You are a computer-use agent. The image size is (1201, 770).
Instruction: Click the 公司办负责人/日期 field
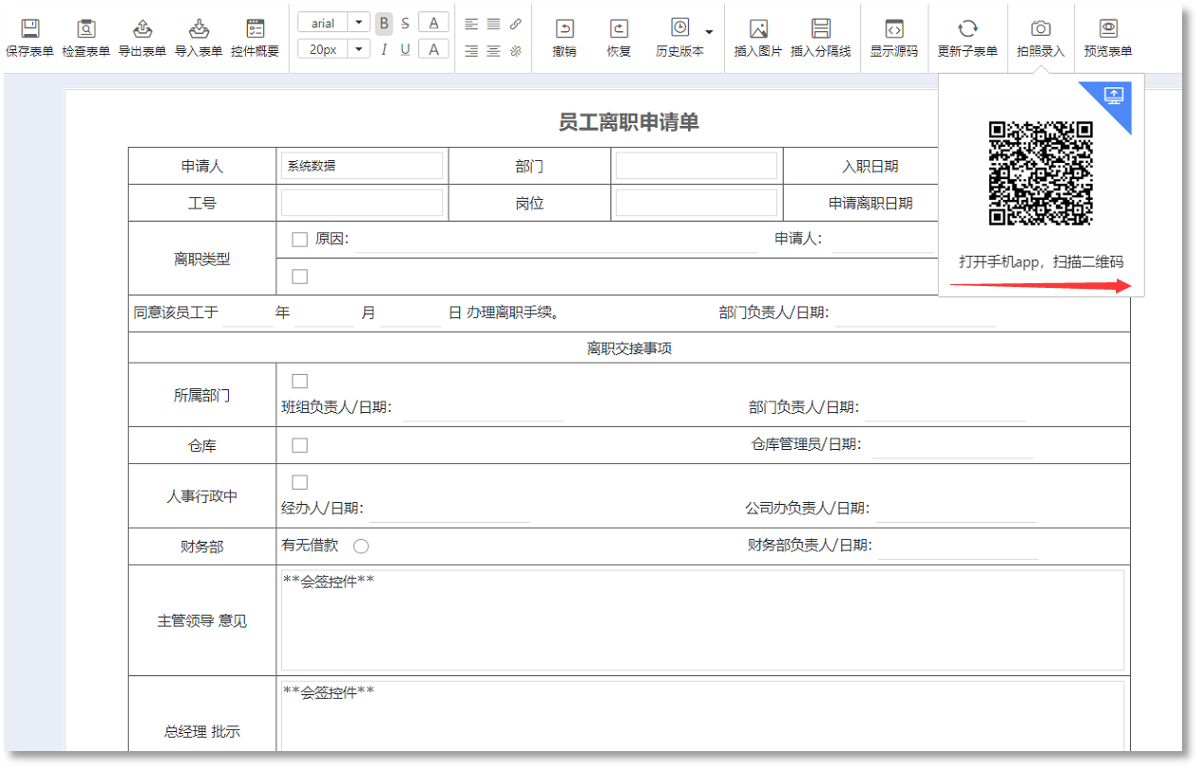tap(956, 509)
